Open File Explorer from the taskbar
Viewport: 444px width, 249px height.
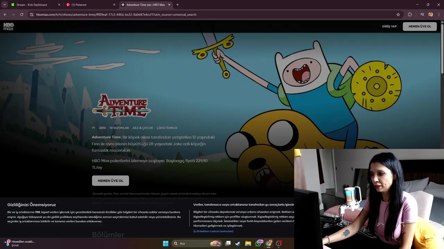(x=248, y=243)
